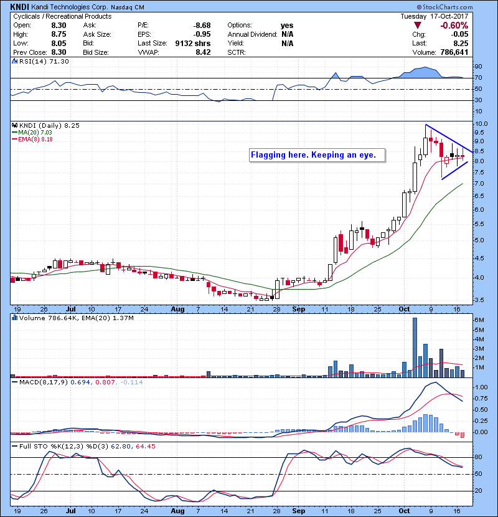Click the RSI indicator icon beside RSI(14)
This screenshot has height=517, width=498.
click(14, 61)
